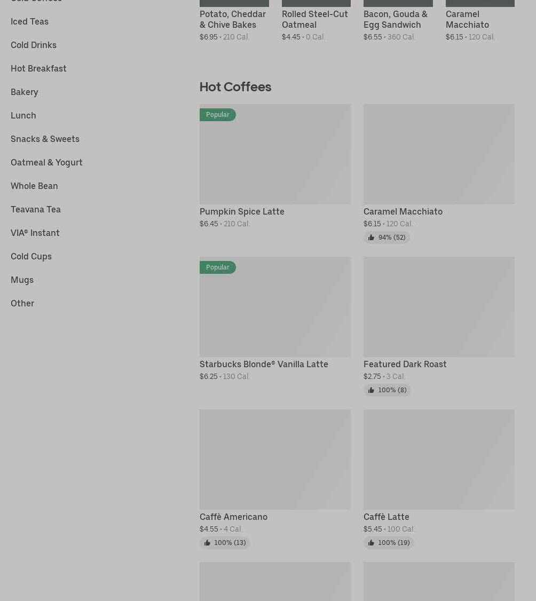This screenshot has width=536, height=601.
Task: Open Iced Teas menu category
Action: click(29, 21)
